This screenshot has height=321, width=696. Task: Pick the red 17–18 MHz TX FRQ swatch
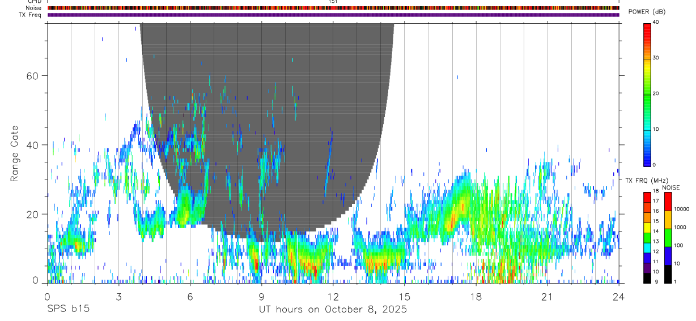pos(647,196)
